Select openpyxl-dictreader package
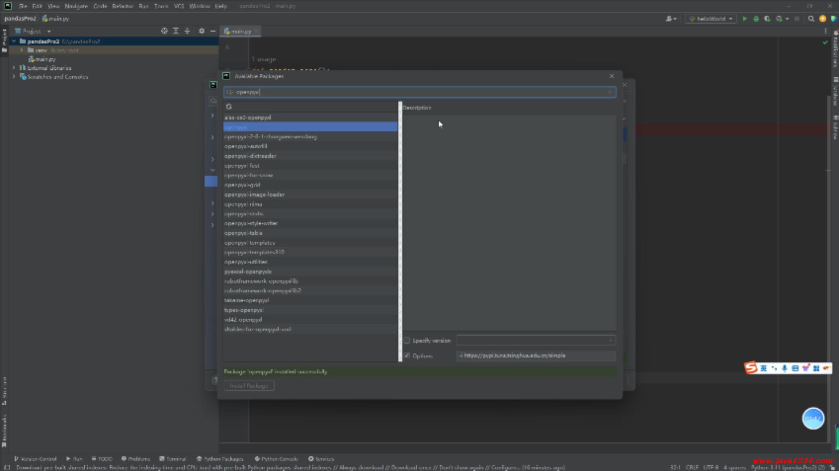839x471 pixels. click(x=310, y=156)
